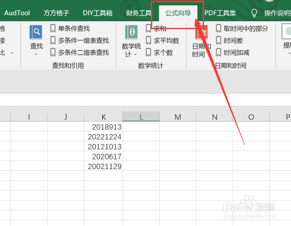This screenshot has height=226, width=291.
Task: Click bookmark icon beside 求平均数
Action: tap(148, 40)
